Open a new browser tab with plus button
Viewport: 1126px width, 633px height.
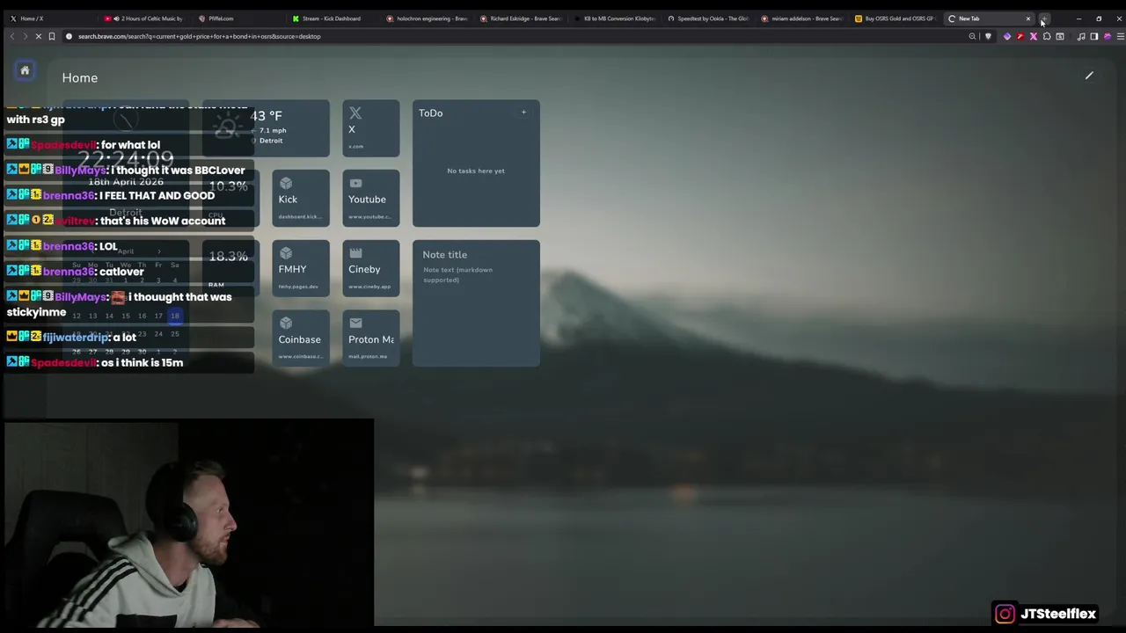coord(1044,18)
